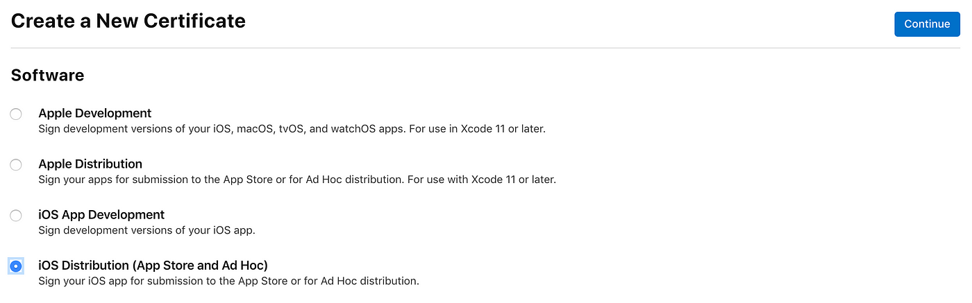Click 'Sign development versions of your iOS, macOS' sentence
Image resolution: width=972 pixels, height=303 pixels.
220,129
